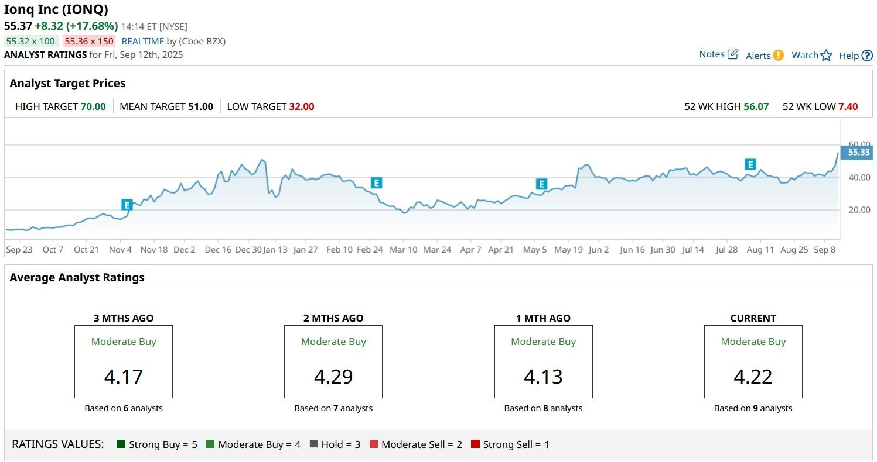Click the Alerts link
Image resolution: width=877 pixels, height=462 pixels.
coord(758,56)
